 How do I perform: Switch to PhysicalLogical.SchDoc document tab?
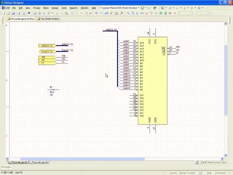point(21,19)
